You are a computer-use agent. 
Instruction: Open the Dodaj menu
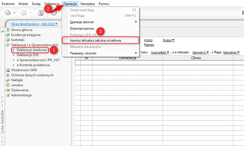(x=36, y=4)
